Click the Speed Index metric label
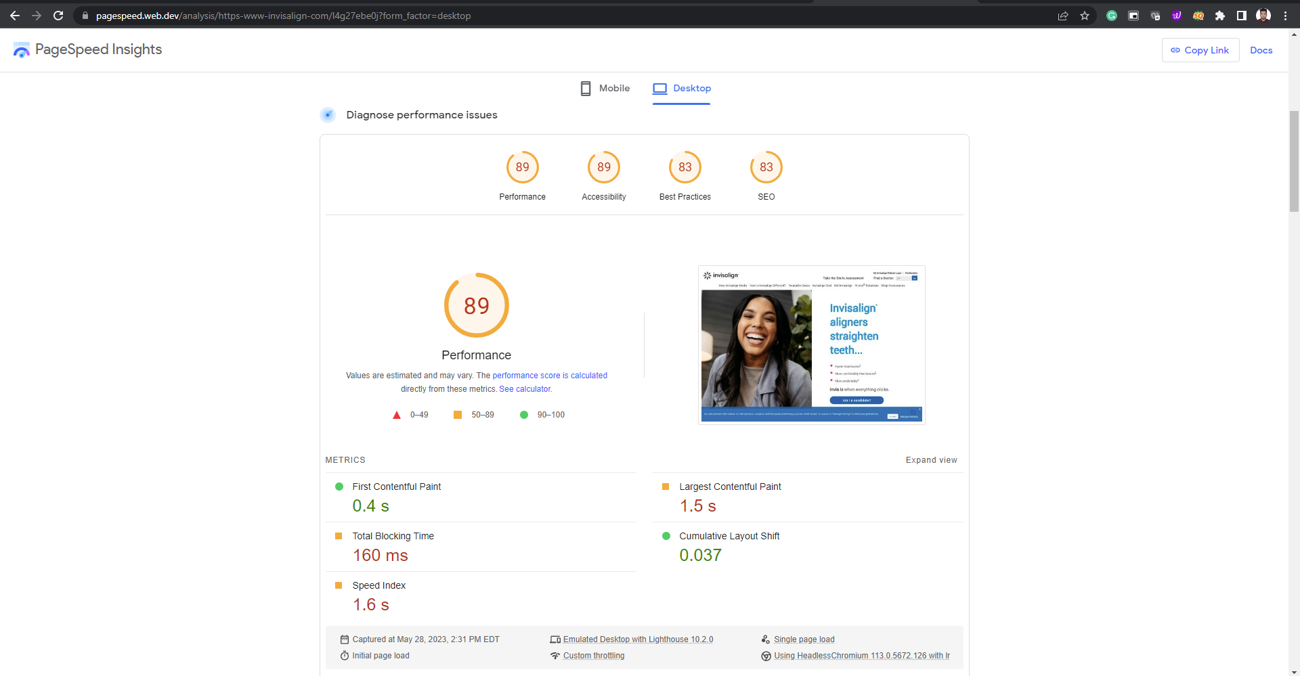Screen dimensions: 1300x676 [x=379, y=585]
